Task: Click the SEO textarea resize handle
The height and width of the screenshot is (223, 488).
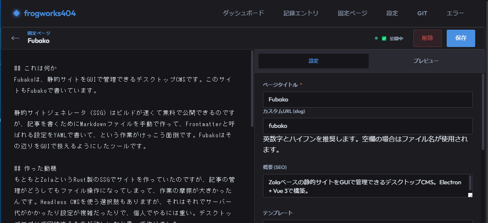Action: [x=470, y=195]
